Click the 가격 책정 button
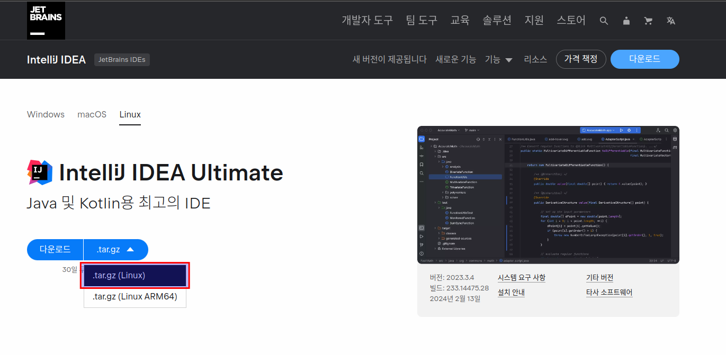Image resolution: width=726 pixels, height=355 pixels. pos(581,59)
